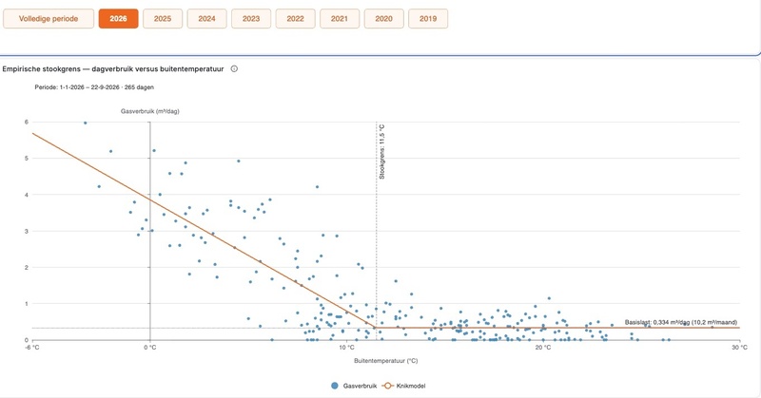Click the Buitentemperatuur (°C) axis title
The width and height of the screenshot is (761, 398).
pyautogui.click(x=386, y=361)
